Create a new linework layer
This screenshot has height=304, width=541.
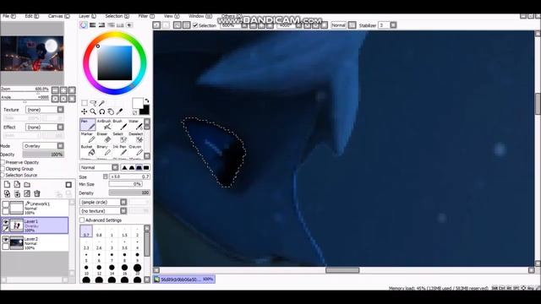point(17,185)
